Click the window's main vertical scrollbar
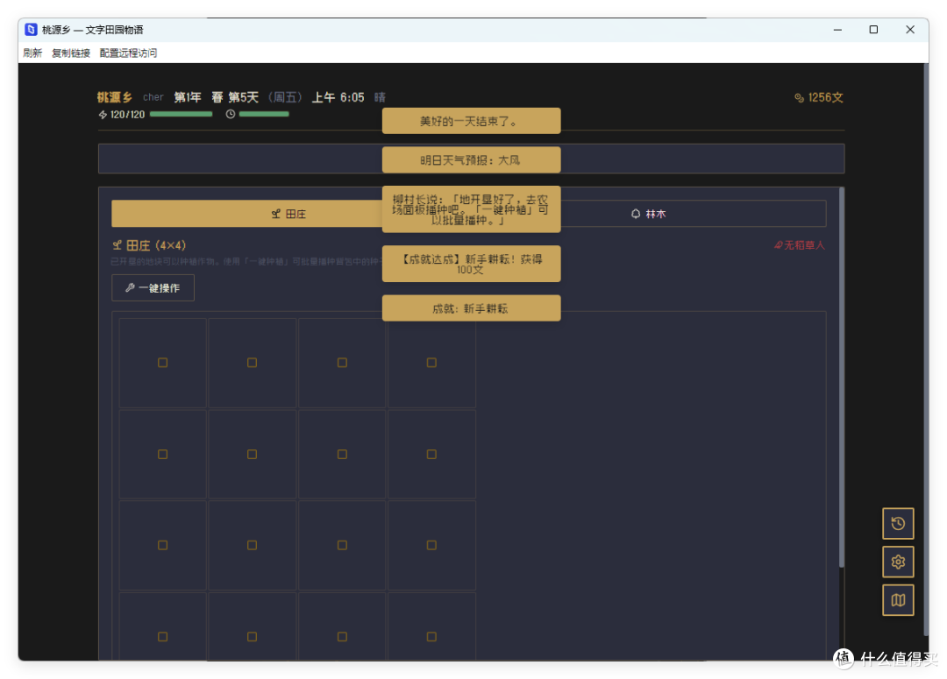 (926, 349)
